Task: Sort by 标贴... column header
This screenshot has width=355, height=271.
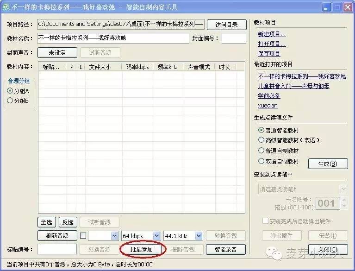Action: [x=53, y=67]
